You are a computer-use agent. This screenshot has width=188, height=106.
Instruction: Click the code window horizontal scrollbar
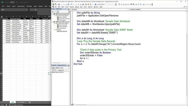point(81,105)
